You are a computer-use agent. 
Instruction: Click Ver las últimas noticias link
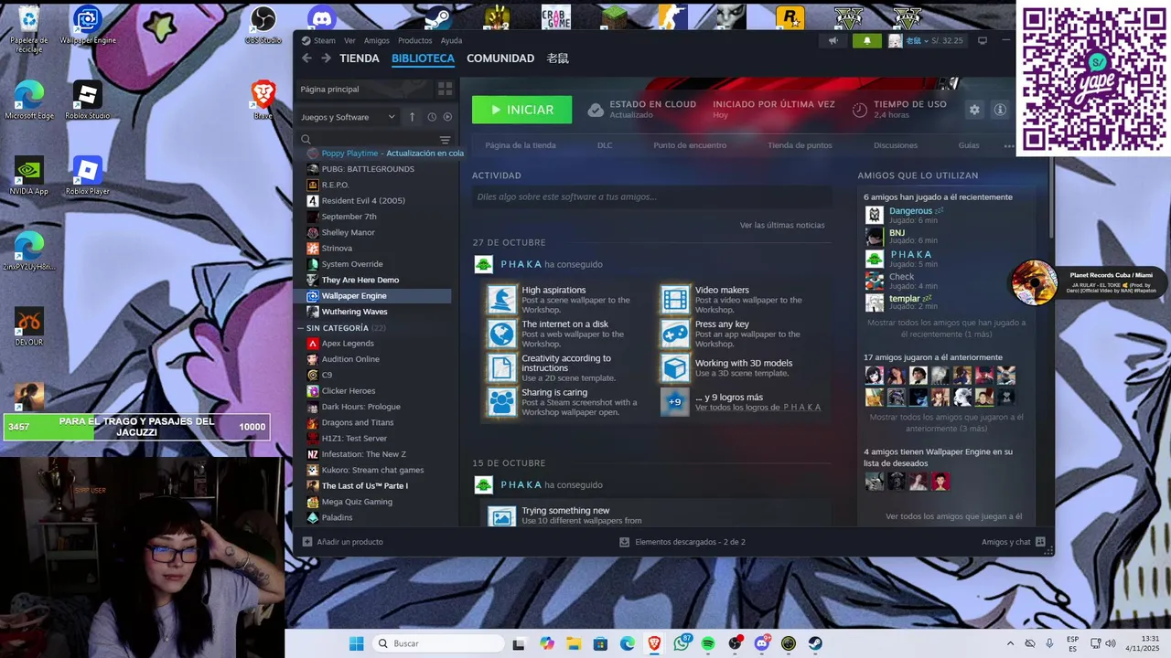tap(782, 225)
